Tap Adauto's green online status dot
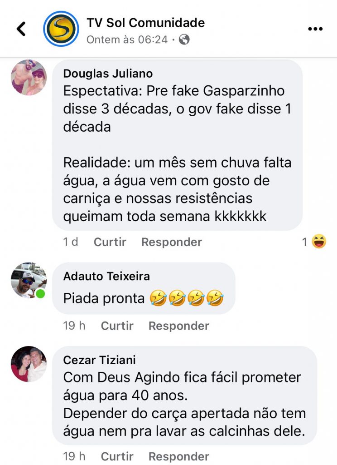Screen dimensions: 337x465 click(40, 294)
